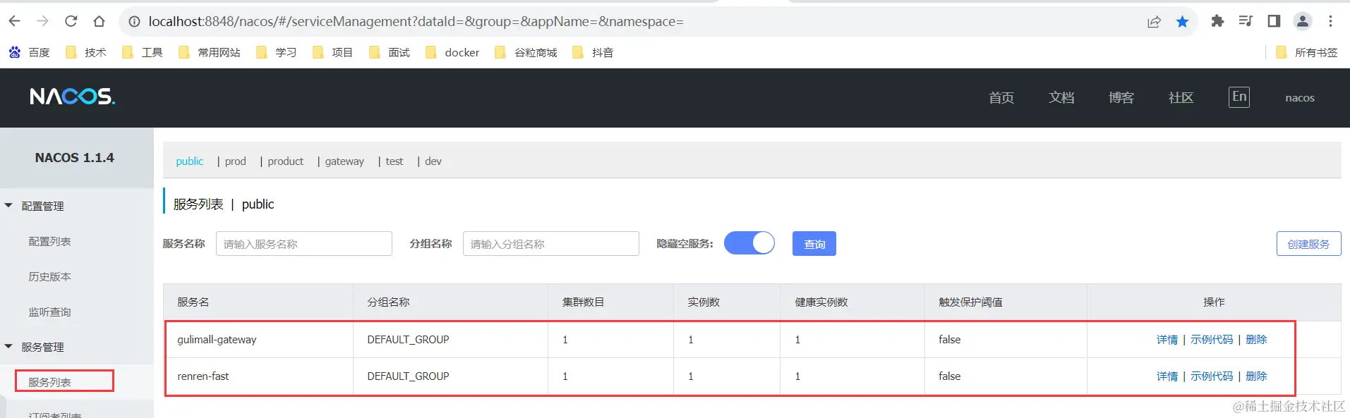1350x418 pixels.
Task: Select the gateway namespace tab
Action: [344, 161]
